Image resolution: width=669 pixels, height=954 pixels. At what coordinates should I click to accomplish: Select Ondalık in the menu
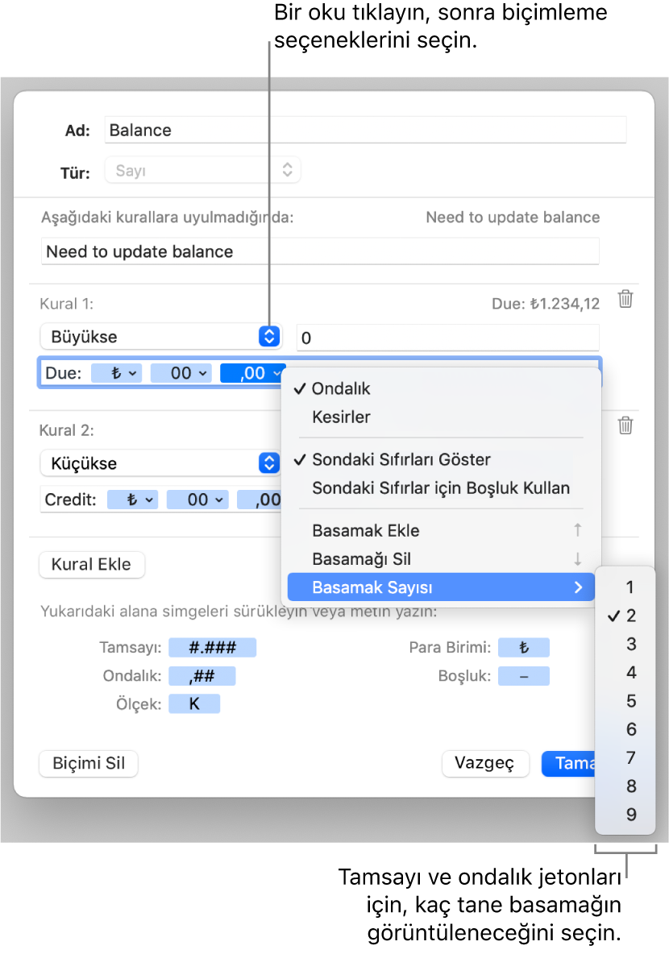(441, 388)
